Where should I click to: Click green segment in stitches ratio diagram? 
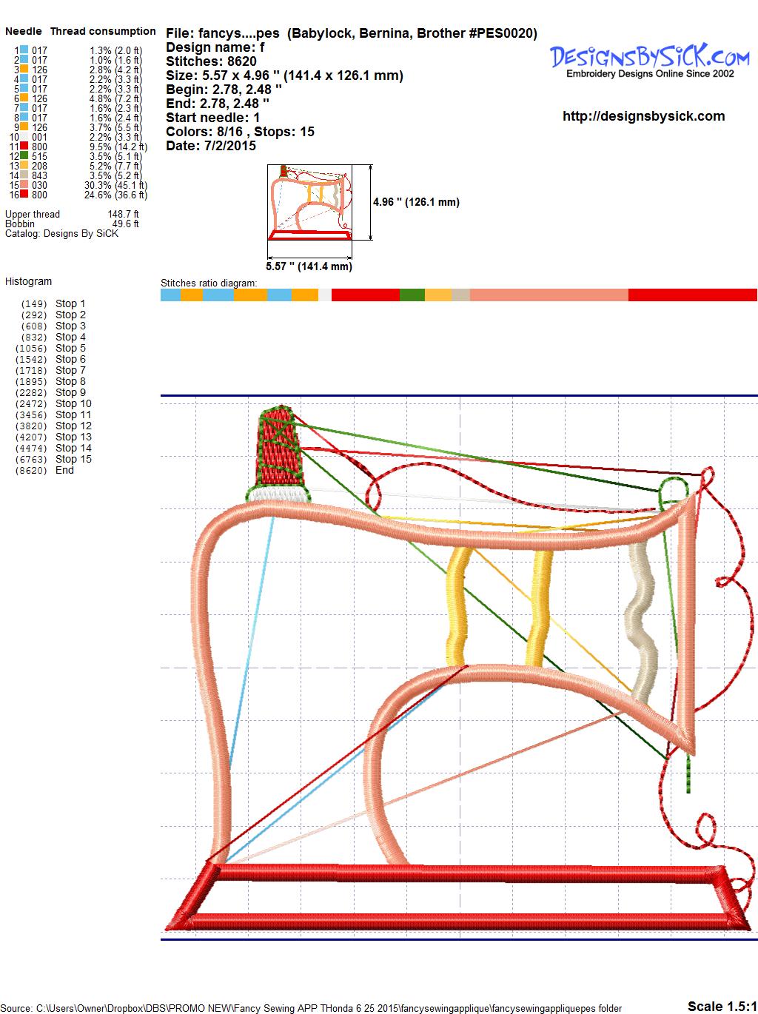(412, 295)
